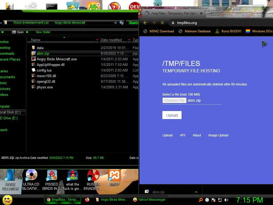The image size is (273, 205).
Task: Open the Upload footer link
Action: point(167,135)
